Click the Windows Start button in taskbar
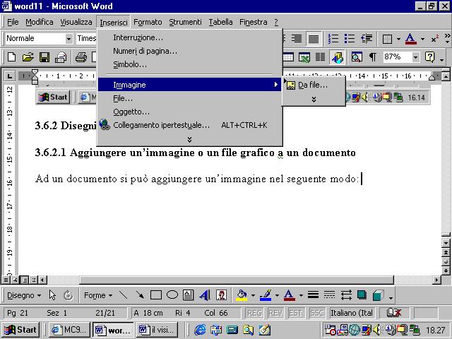Viewport: 452px width, 339px height. click(x=20, y=330)
